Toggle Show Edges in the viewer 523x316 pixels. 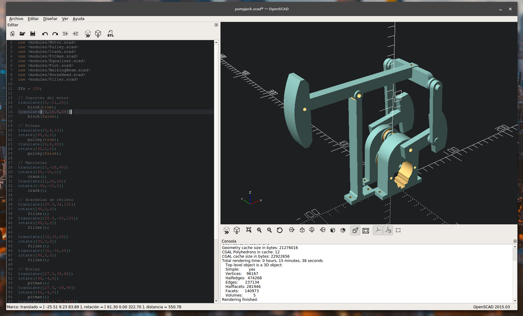[x=398, y=230]
